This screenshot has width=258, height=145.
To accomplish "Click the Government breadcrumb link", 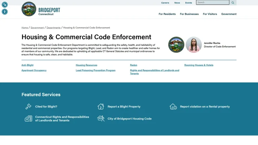I will (x=37, y=28).
